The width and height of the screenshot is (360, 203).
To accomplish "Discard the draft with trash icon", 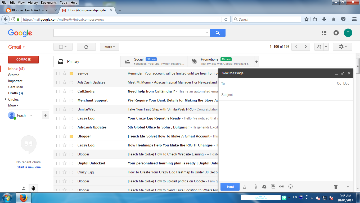I will [336, 187].
